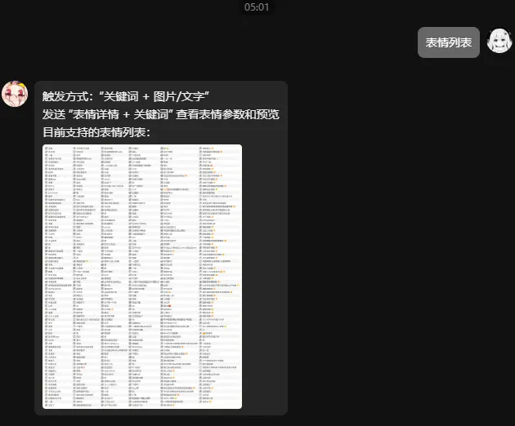Click bottom edge of the emoji list image

click(x=142, y=406)
